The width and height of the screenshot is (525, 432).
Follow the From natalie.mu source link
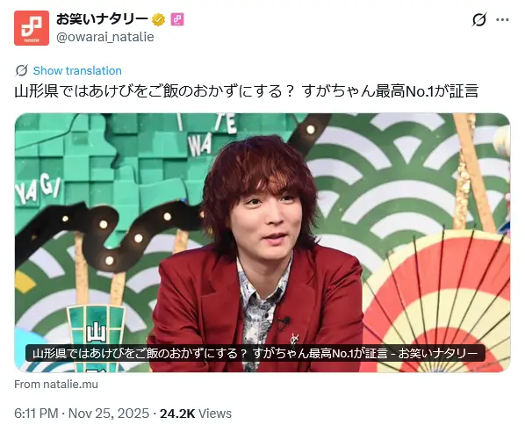tap(56, 384)
